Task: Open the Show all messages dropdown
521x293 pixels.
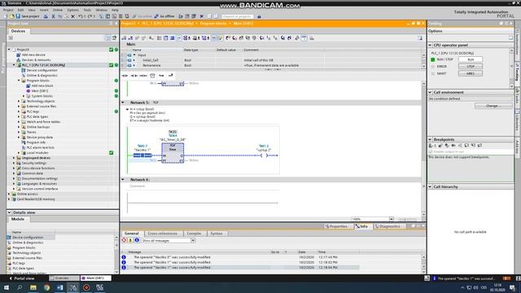Action: coord(193,241)
